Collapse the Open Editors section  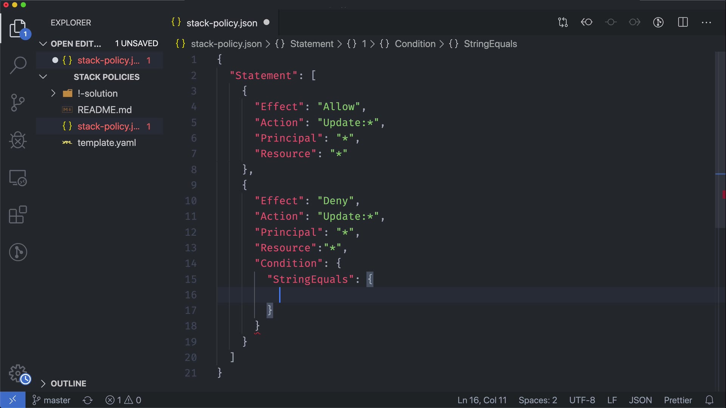pyautogui.click(x=43, y=44)
